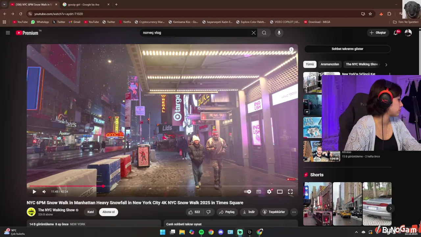
Task: Share the video via Paylaş
Action: 227,212
